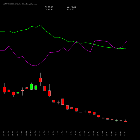140x140 pixels.
Task: Click the open value O: 11.40
Action: point(49,10)
